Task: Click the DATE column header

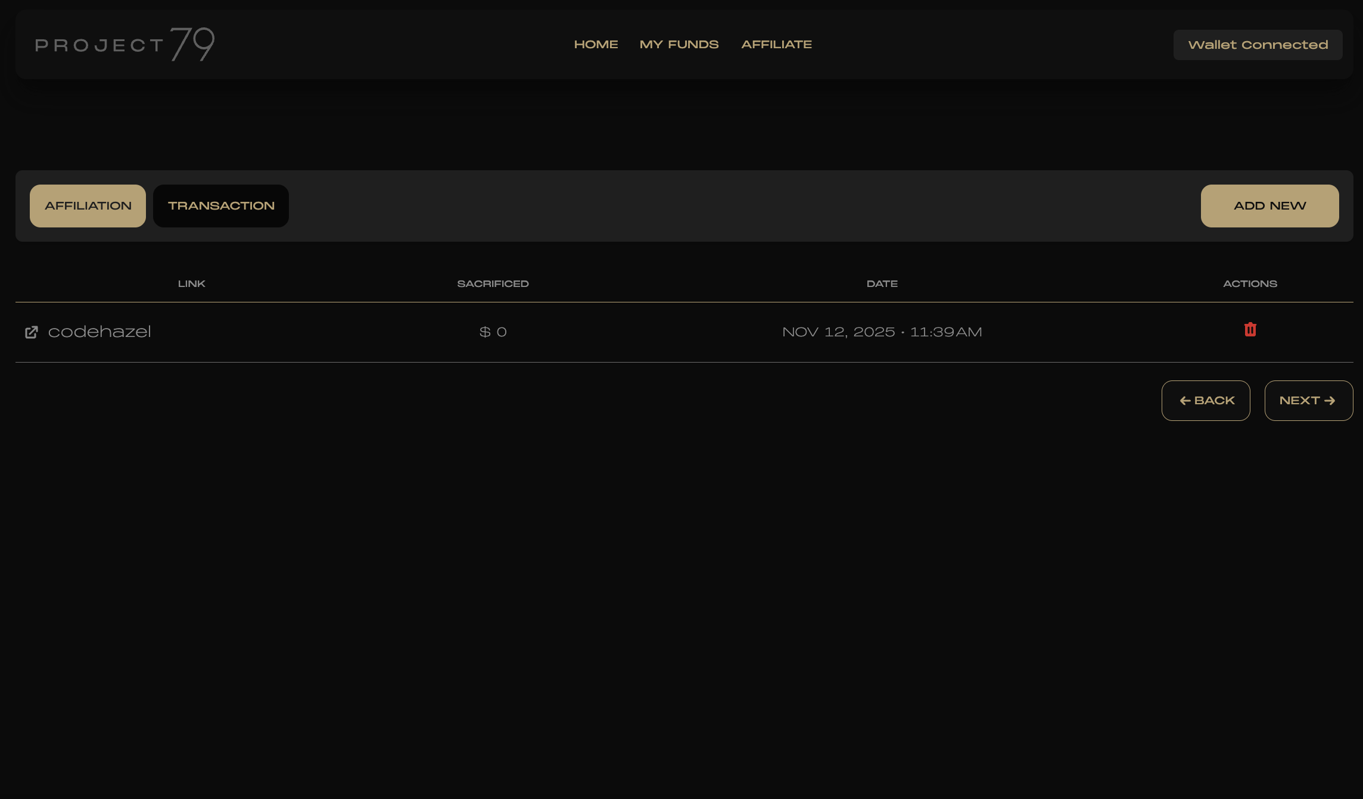Action: [x=882, y=283]
